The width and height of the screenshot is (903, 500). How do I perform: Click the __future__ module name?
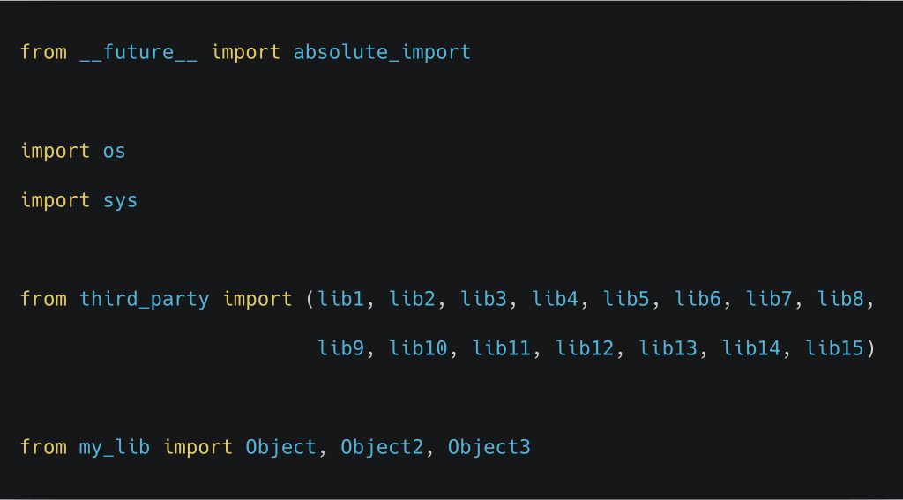coord(138,52)
